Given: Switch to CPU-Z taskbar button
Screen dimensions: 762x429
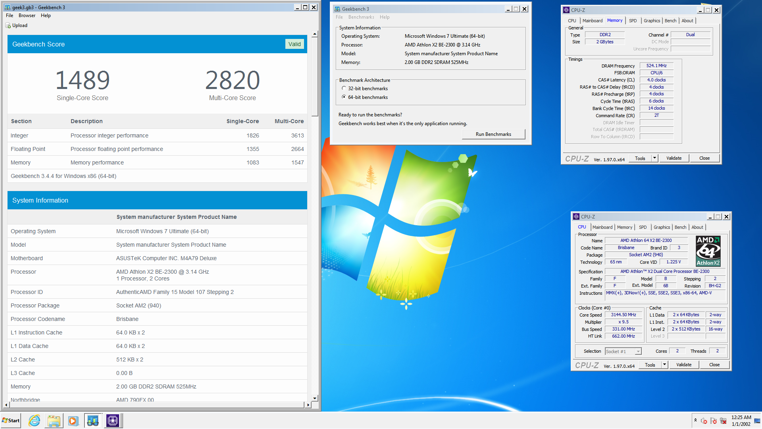Looking at the screenshot, I should click(x=113, y=421).
